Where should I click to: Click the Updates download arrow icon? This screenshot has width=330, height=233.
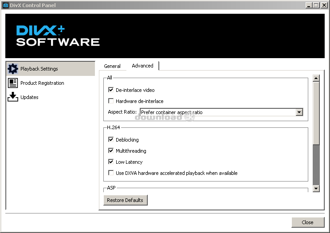[13, 97]
